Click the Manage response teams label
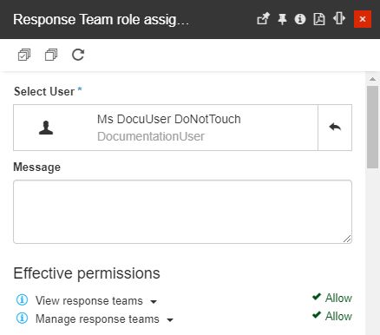Screen dimensions: 380x335 [97, 319]
